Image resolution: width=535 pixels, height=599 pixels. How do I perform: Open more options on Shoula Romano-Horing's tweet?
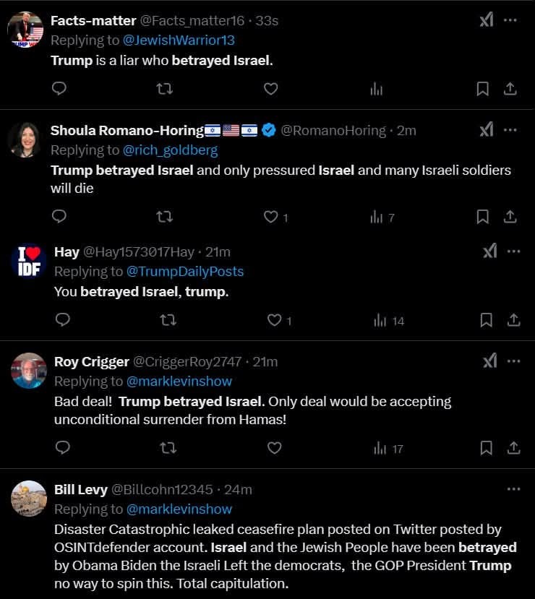pyautogui.click(x=510, y=130)
